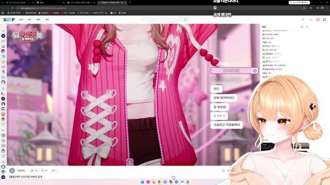
Task: Switch to the second browser tab
Action: (x=50, y=3)
